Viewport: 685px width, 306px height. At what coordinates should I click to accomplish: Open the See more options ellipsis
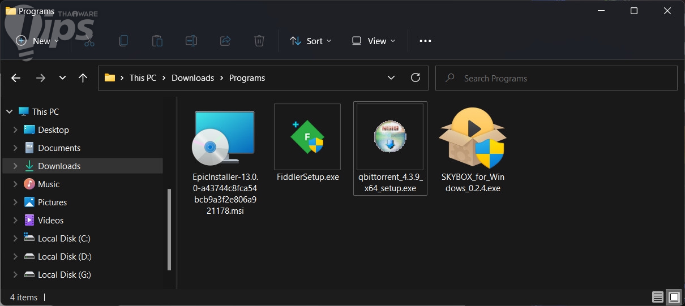pyautogui.click(x=425, y=41)
